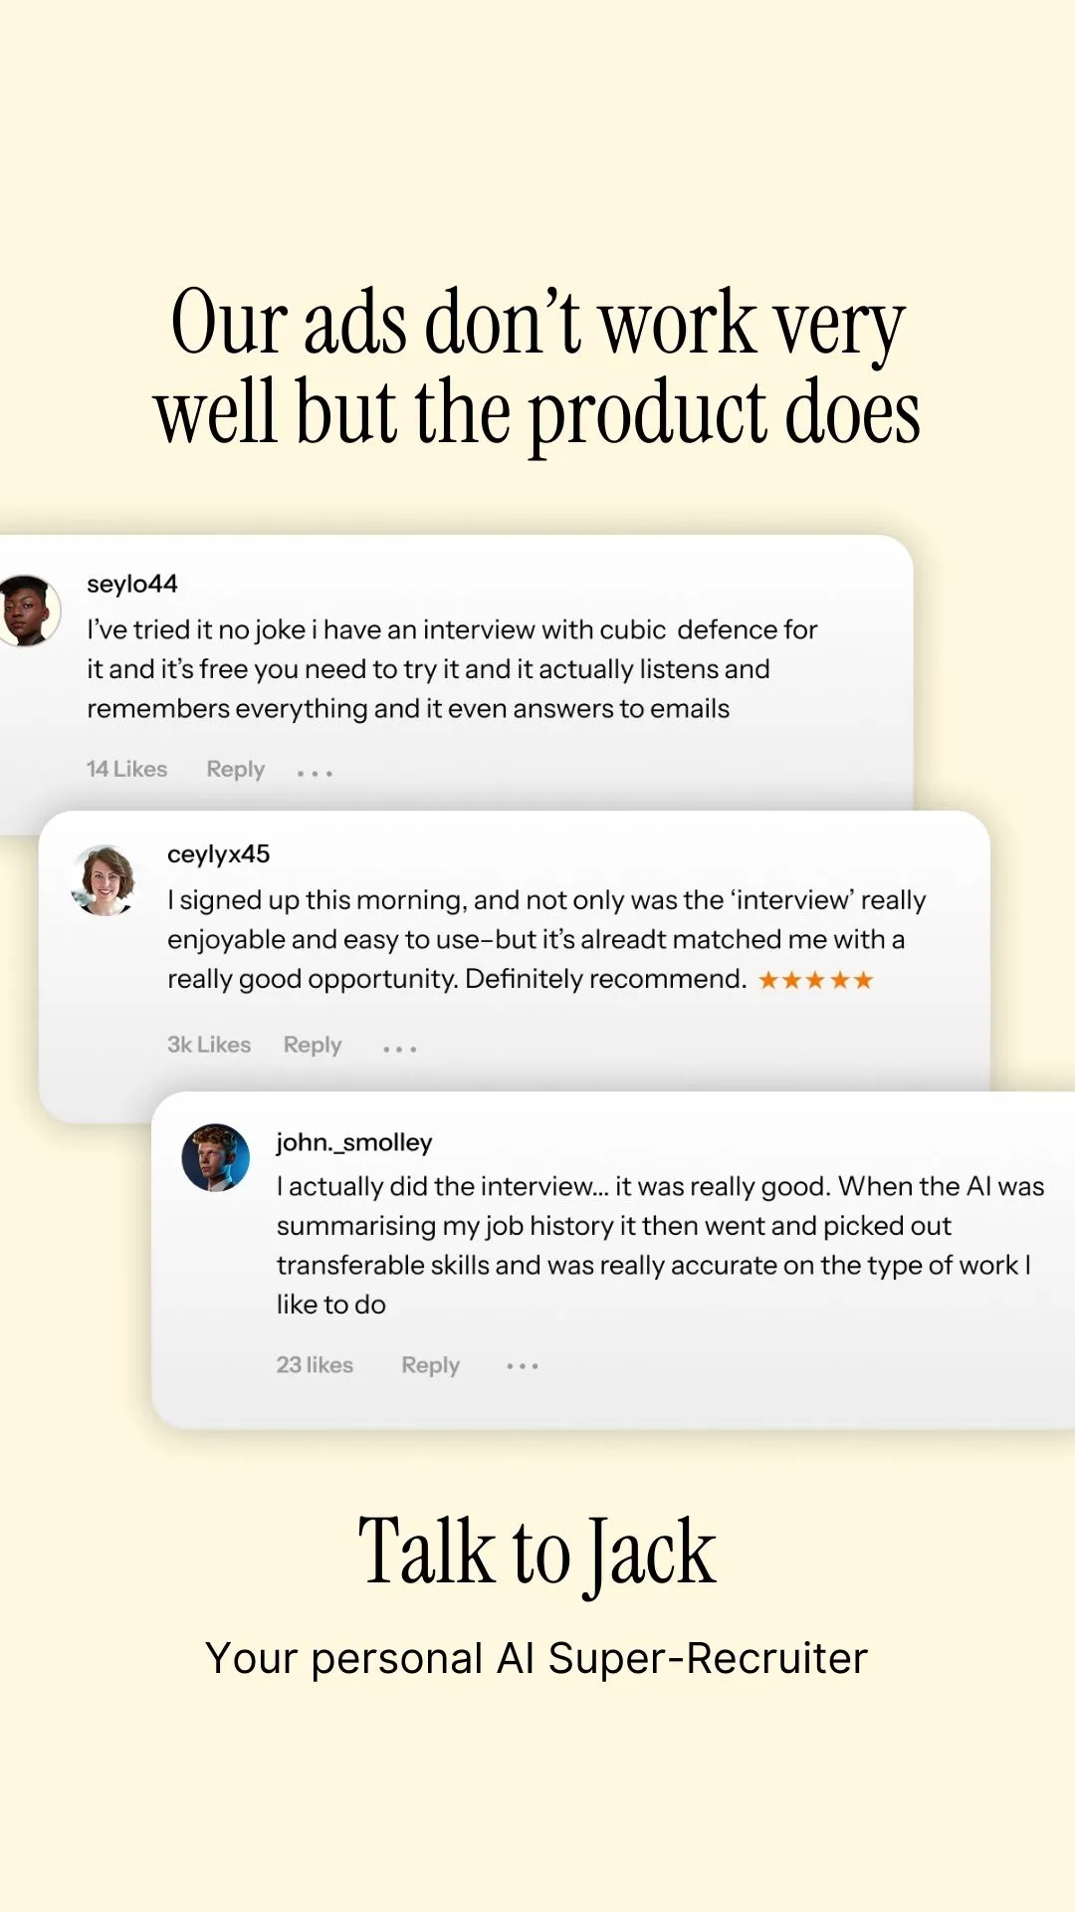1075x1912 pixels.
Task: Open more options on john._smolley's comment
Action: coord(523,1366)
